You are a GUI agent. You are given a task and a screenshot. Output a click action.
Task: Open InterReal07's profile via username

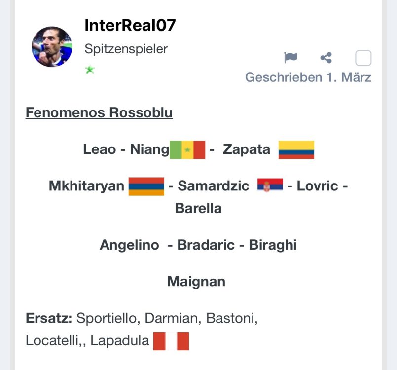tap(130, 25)
